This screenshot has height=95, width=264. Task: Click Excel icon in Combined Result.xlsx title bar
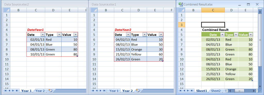(x=181, y=4)
